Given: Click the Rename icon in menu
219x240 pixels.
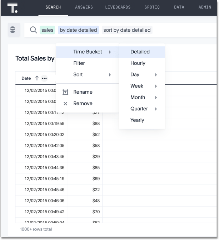Looking at the screenshot, I should click(x=65, y=92).
